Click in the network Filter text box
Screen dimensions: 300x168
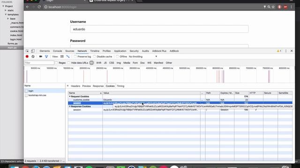tap(39, 63)
